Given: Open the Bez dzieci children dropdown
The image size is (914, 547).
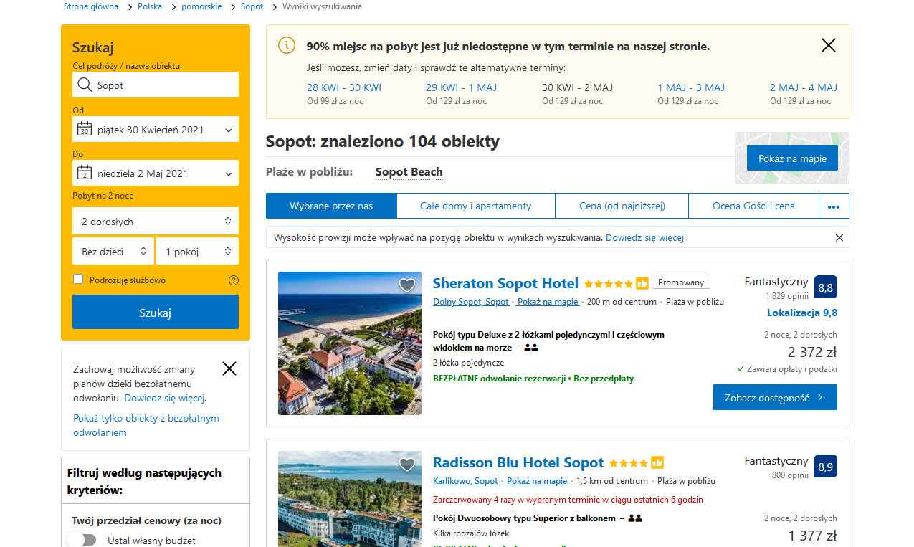Looking at the screenshot, I should (113, 252).
